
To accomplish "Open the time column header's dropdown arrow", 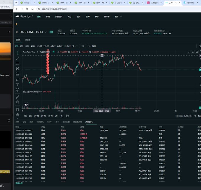I will 20,127.
